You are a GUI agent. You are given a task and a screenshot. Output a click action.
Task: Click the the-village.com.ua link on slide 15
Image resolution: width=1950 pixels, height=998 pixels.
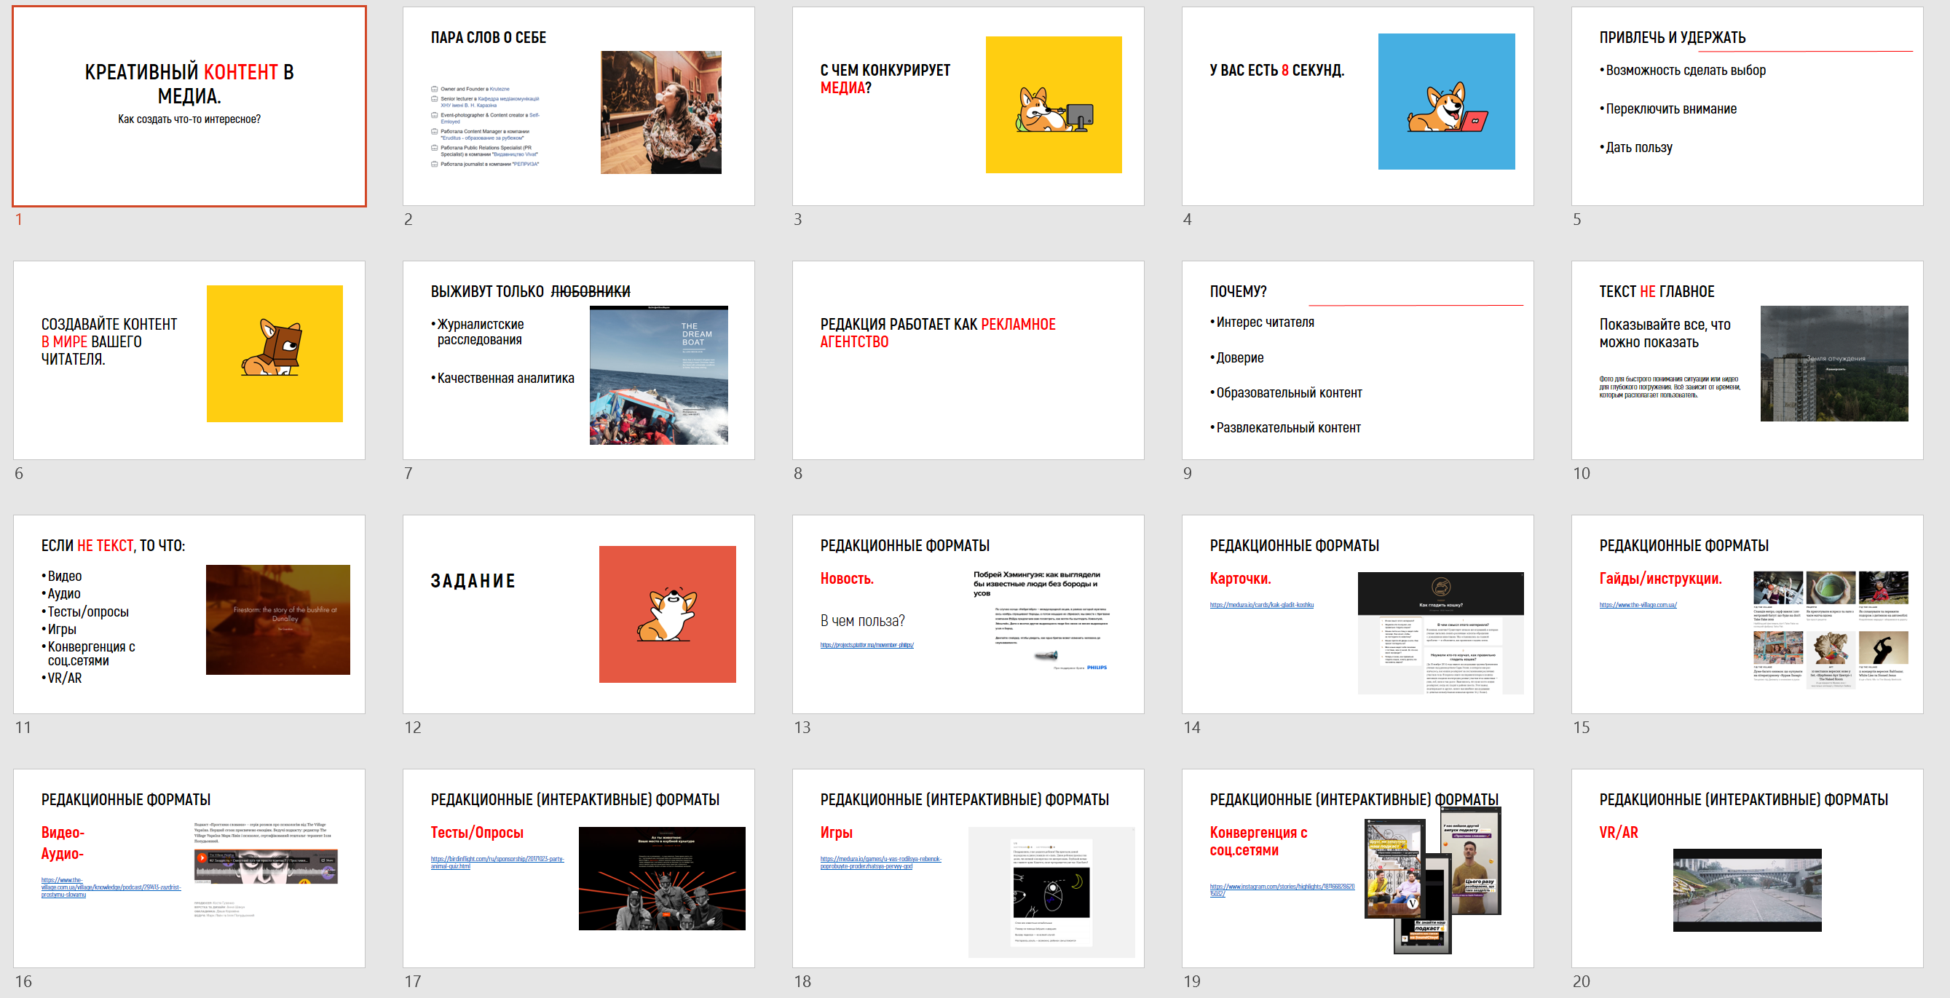click(x=1638, y=606)
